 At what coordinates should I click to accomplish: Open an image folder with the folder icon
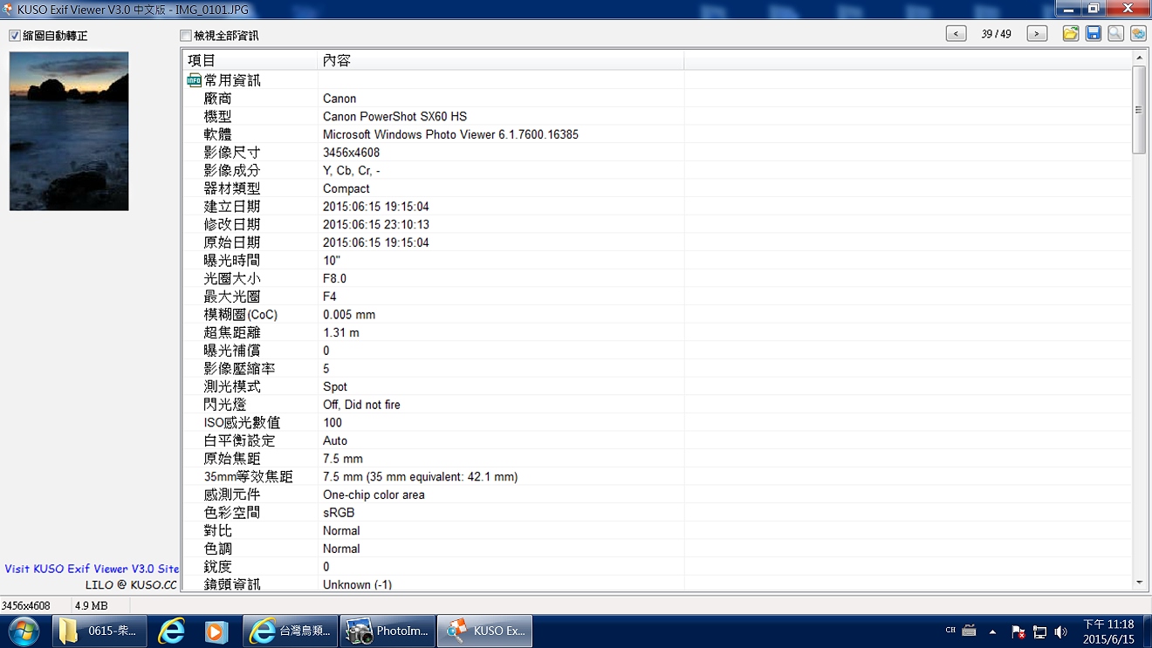(x=1071, y=34)
